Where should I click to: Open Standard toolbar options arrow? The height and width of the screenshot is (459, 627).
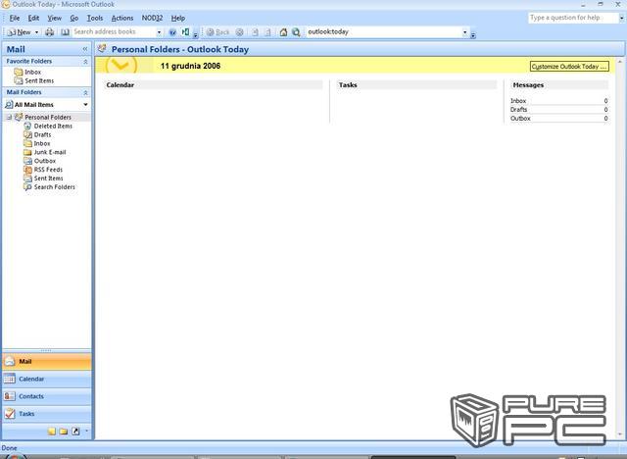coord(196,35)
